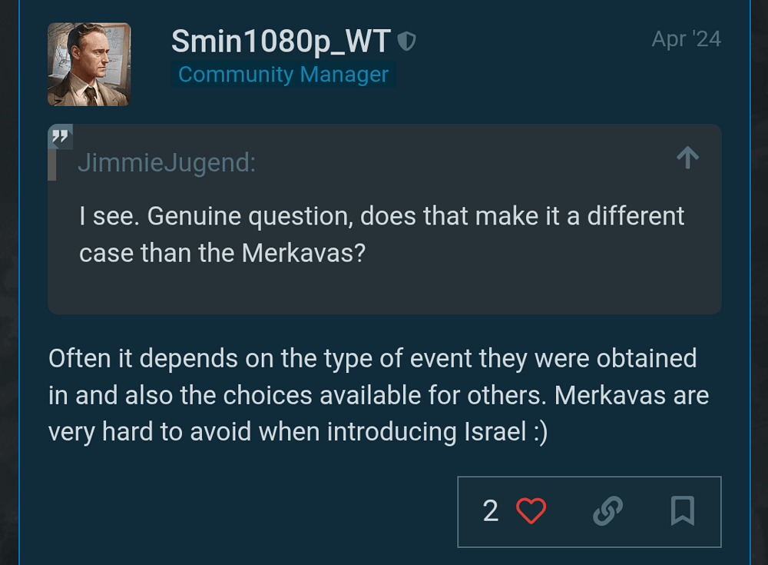Viewport: 768px width, 565px height.
Task: Like the post with the heart icon
Action: click(531, 511)
